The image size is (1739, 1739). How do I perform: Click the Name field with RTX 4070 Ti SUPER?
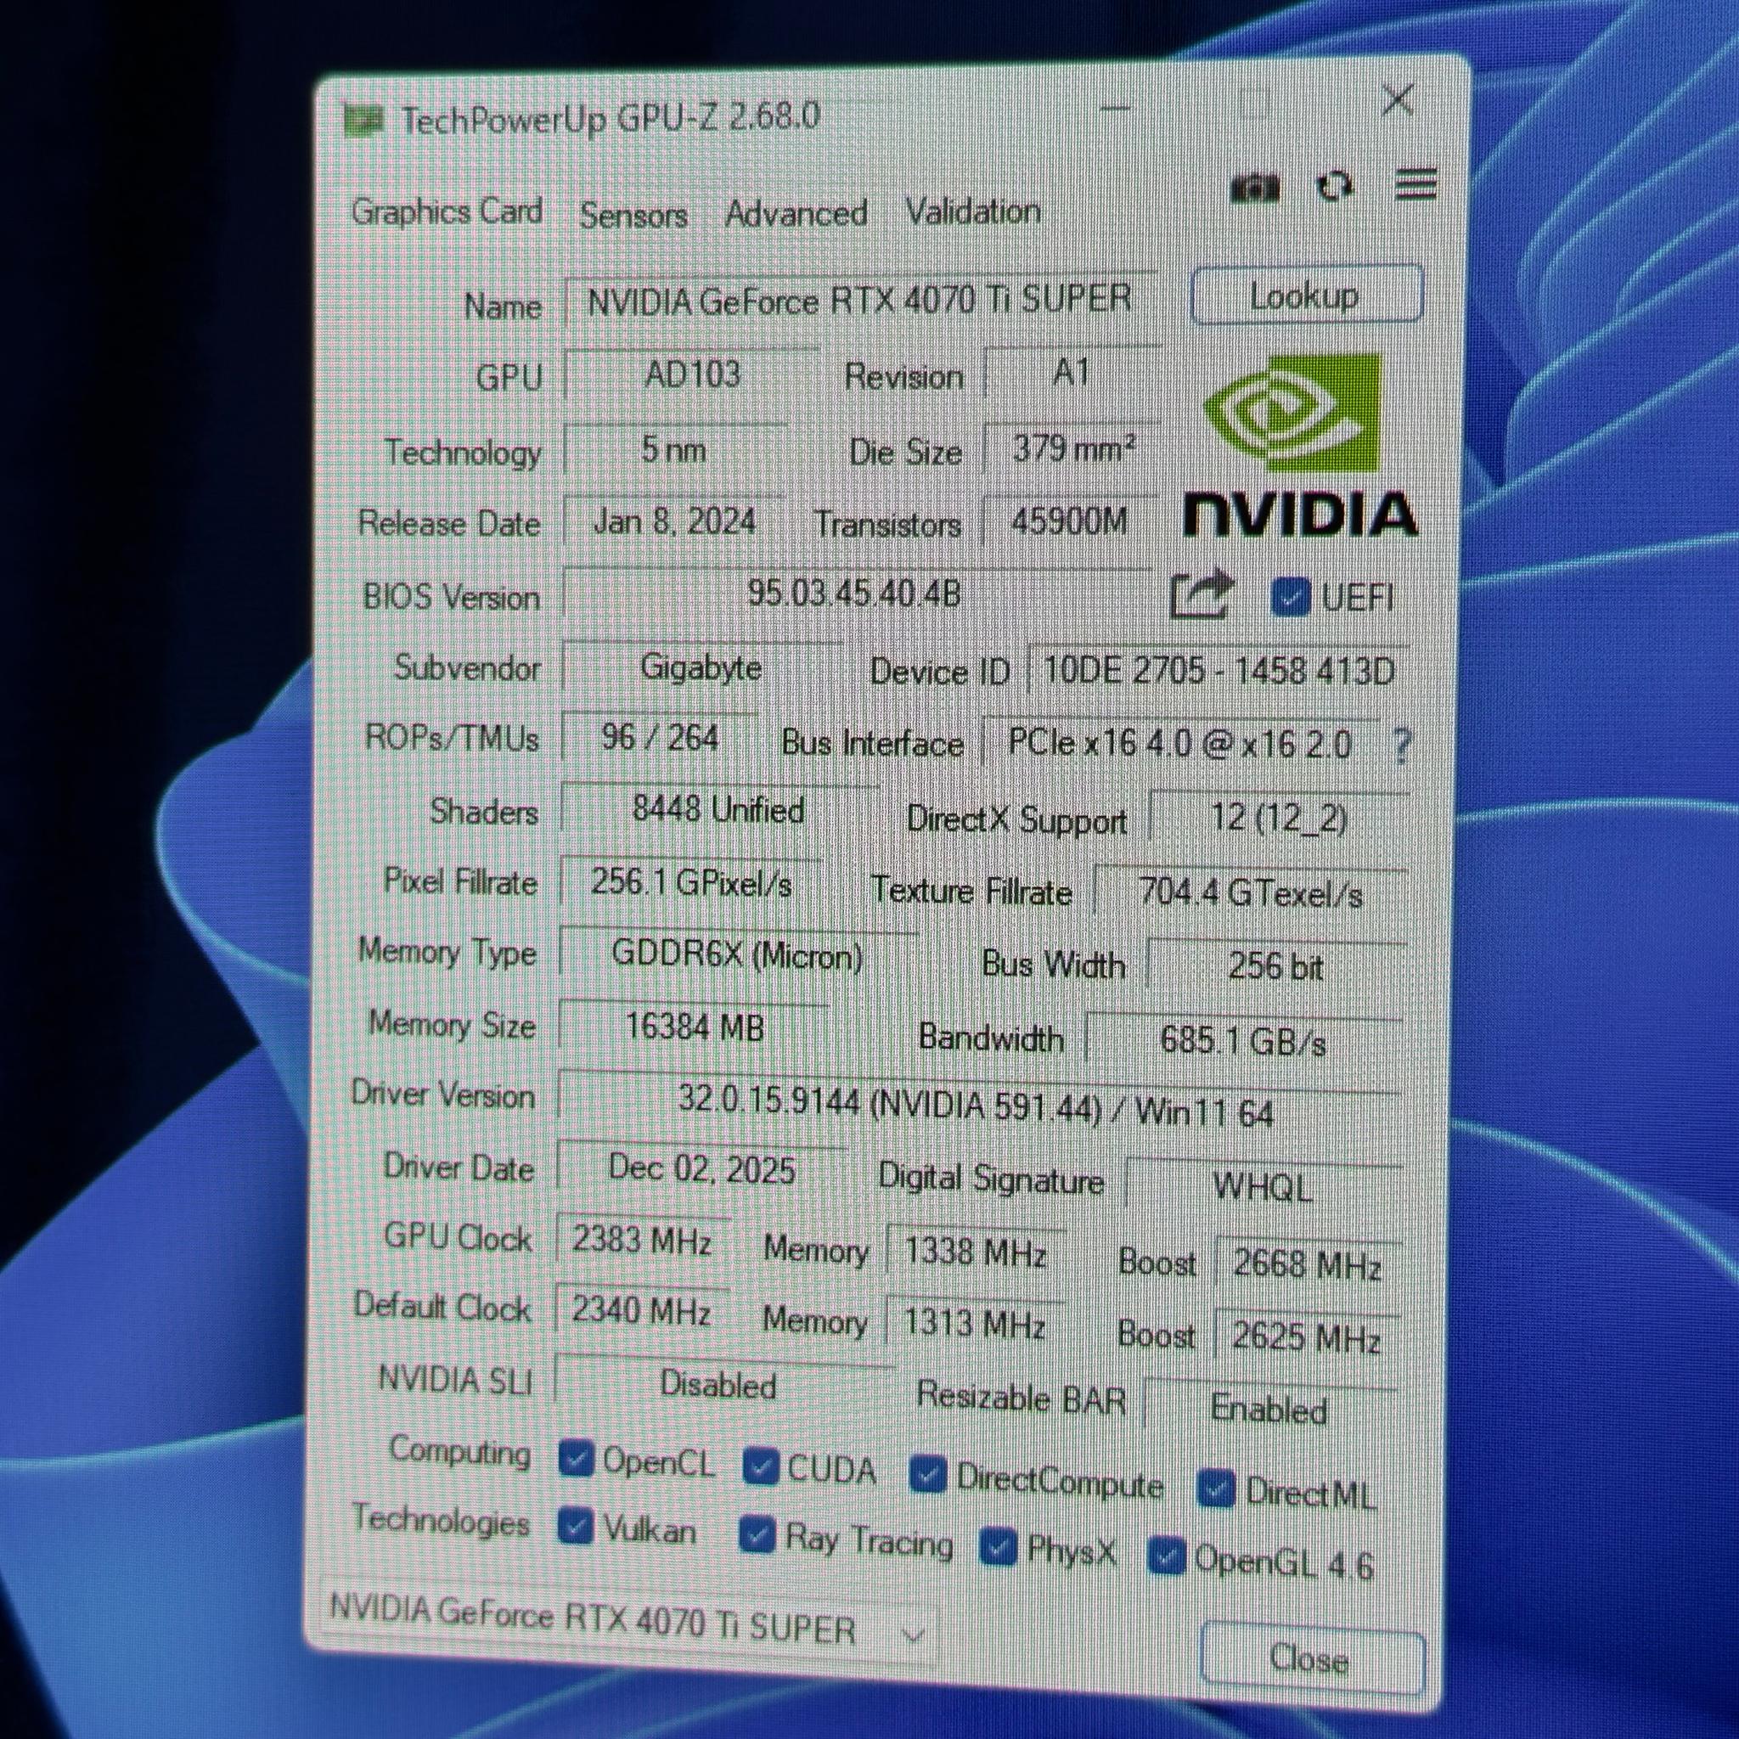pos(859,299)
